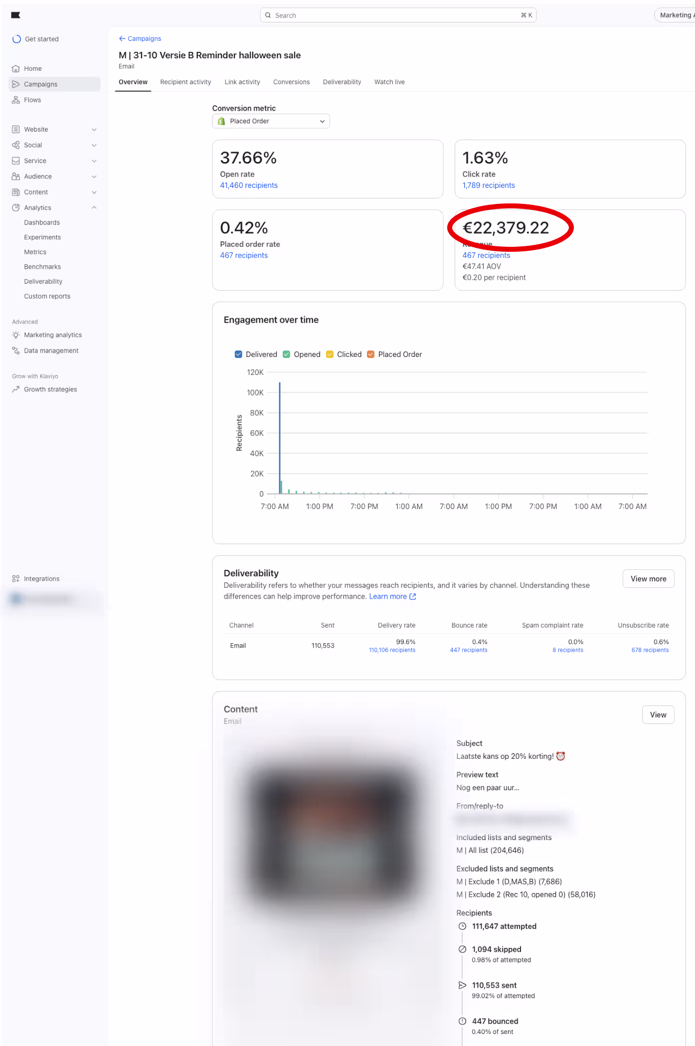Open Dashboards under Analytics
Screen dimensions: 695x1046
pyautogui.click(x=42, y=223)
